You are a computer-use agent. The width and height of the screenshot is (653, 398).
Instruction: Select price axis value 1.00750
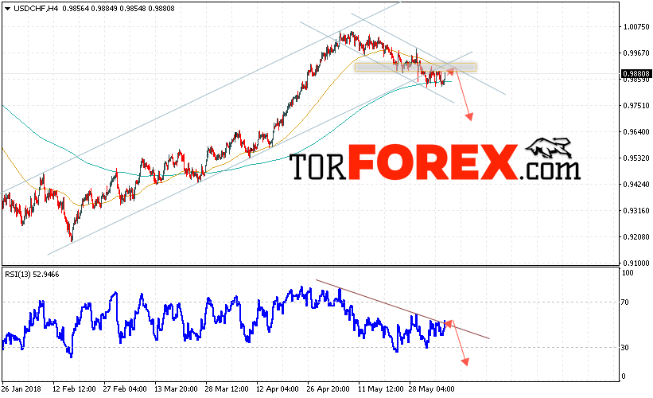pyautogui.click(x=636, y=27)
